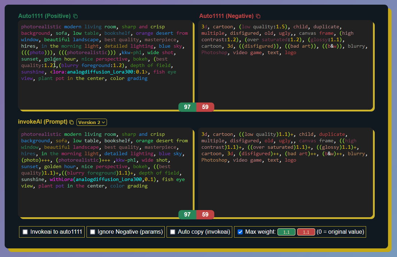Uncheck the Max weight checkbox
This screenshot has width=397, height=257.
point(240,232)
